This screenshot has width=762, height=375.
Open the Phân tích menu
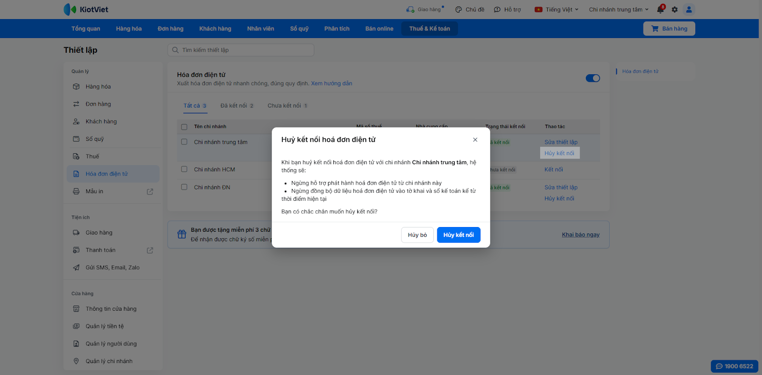pos(337,29)
